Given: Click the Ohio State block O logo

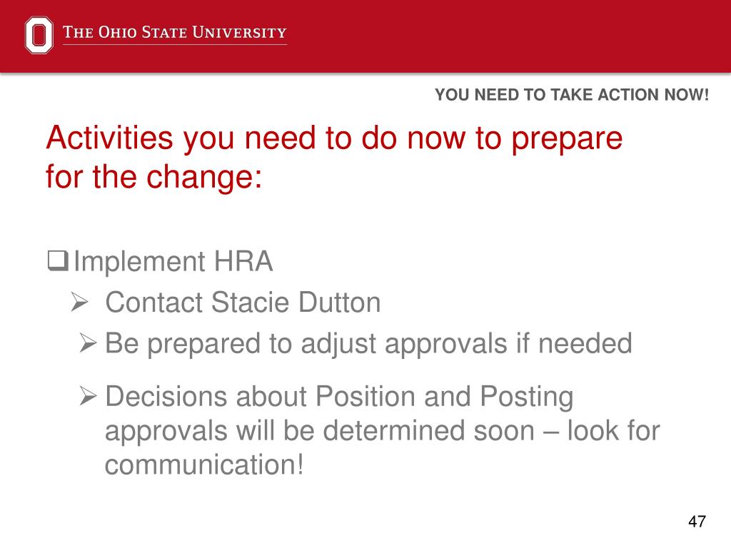Looking at the screenshot, I should 39,34.
